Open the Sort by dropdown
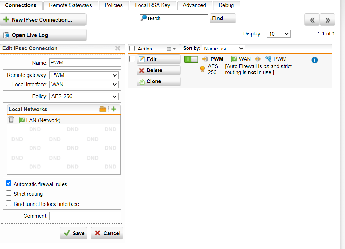The width and height of the screenshot is (345, 249). pyautogui.click(x=223, y=48)
